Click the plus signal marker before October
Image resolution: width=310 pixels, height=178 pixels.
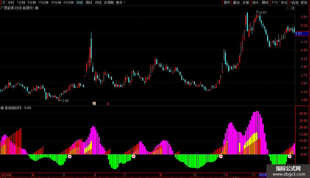(221, 156)
